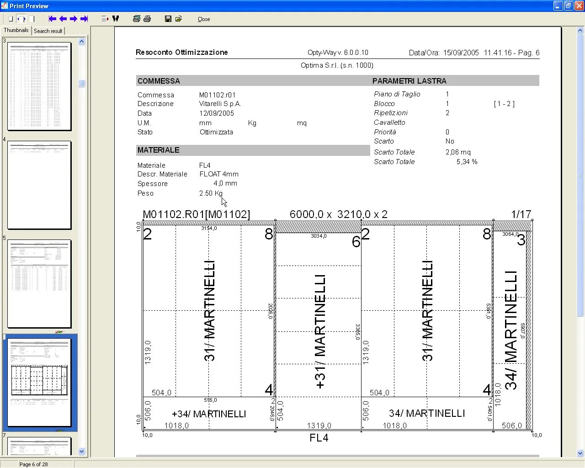Click the Stato value 'Ottimizzata'
585x468 pixels.
pos(216,132)
